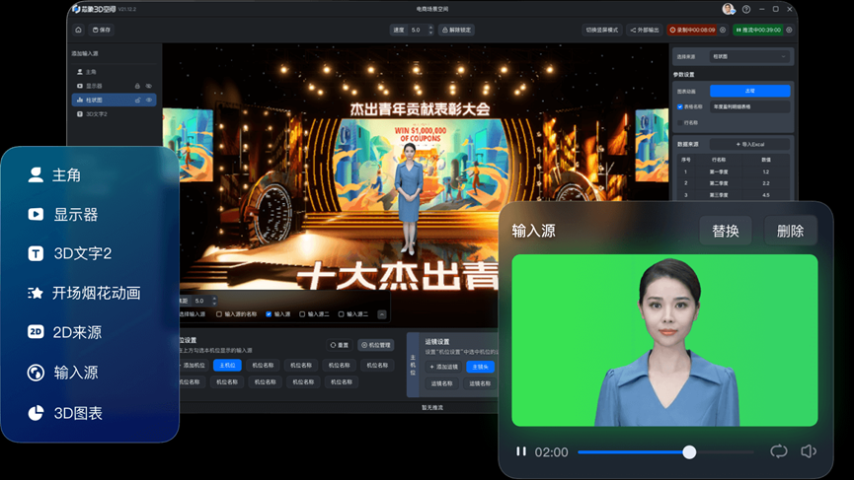Screen dimensions: 854x480
Task: Mute with the speaker volume icon
Action: tap(809, 451)
